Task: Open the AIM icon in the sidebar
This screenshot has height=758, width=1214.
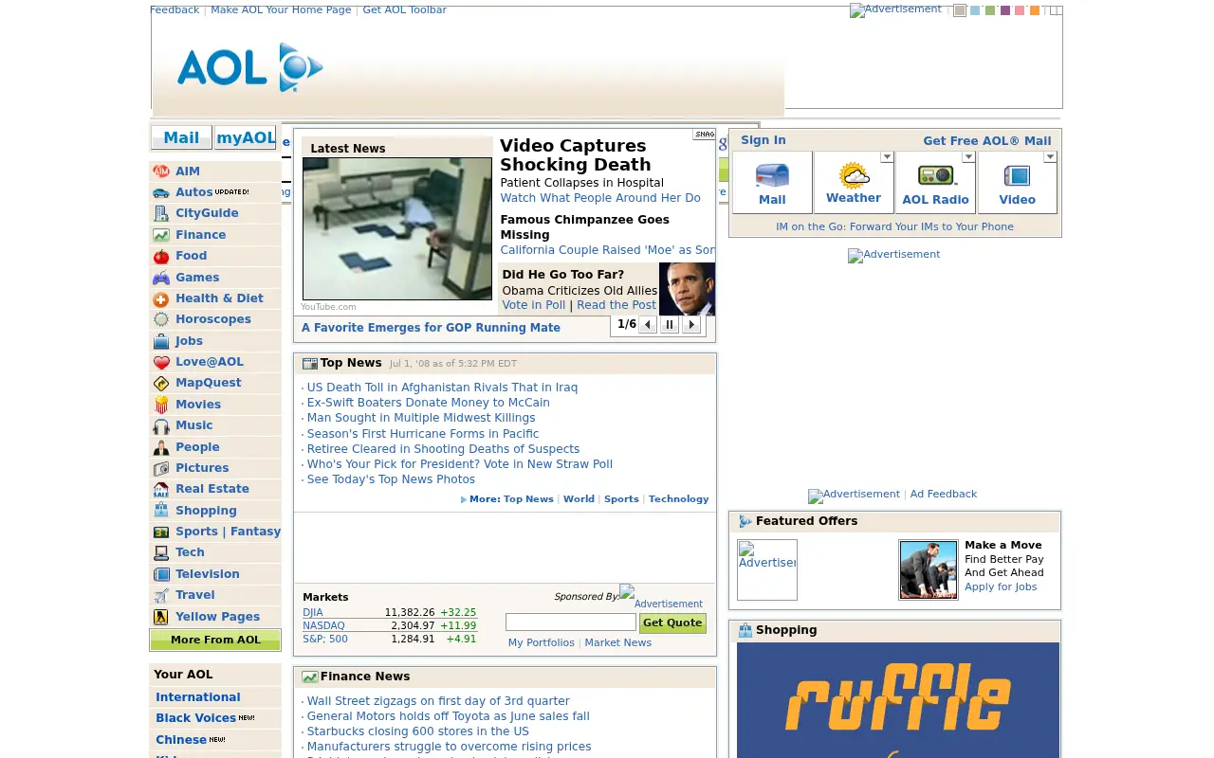Action: pyautogui.click(x=161, y=171)
